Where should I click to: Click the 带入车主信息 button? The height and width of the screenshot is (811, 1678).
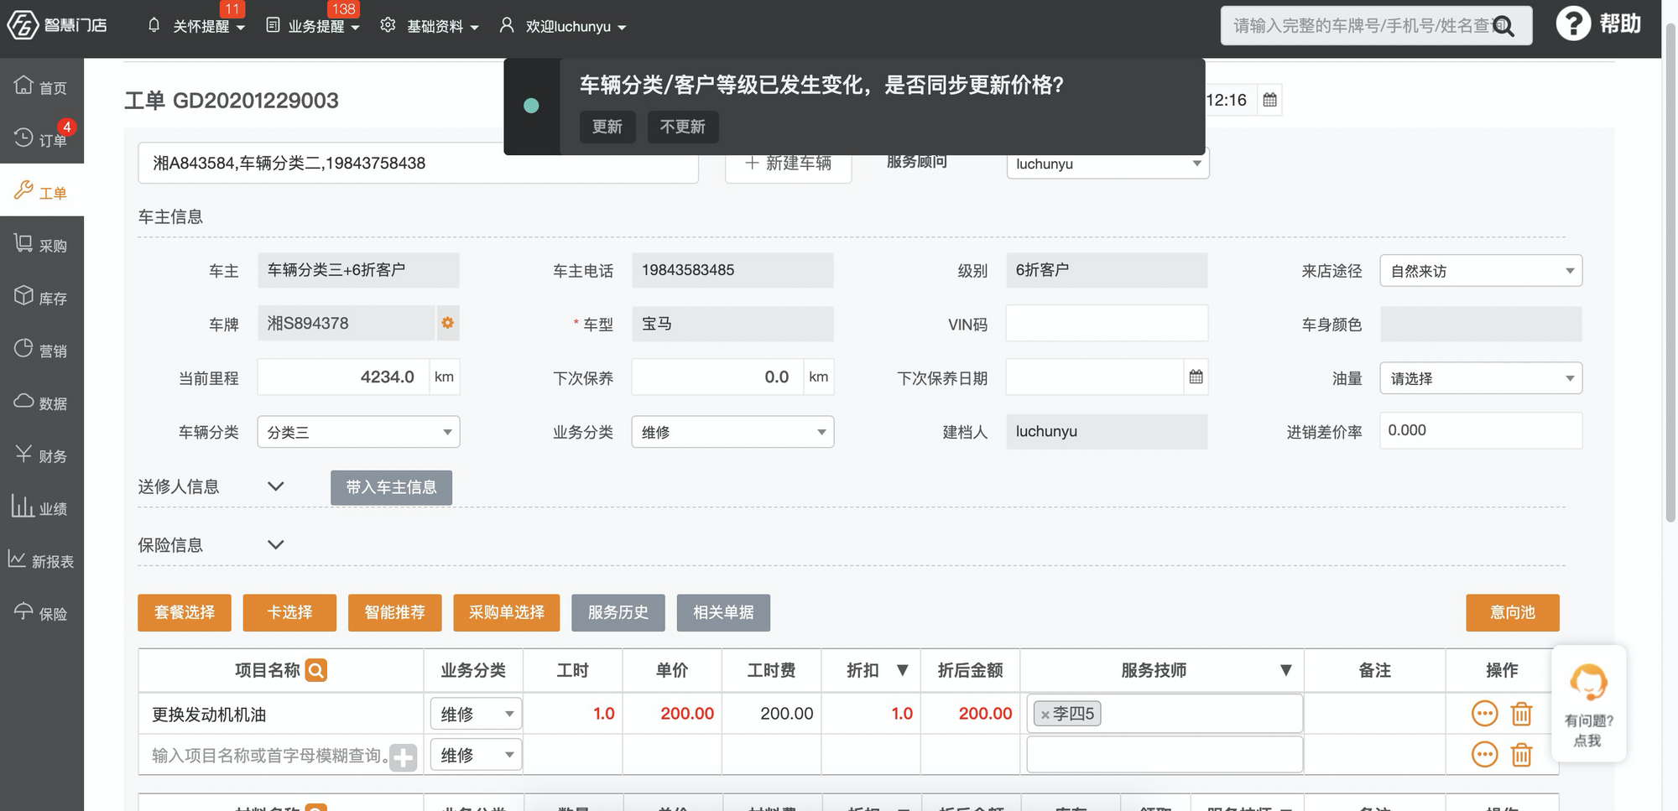point(391,487)
